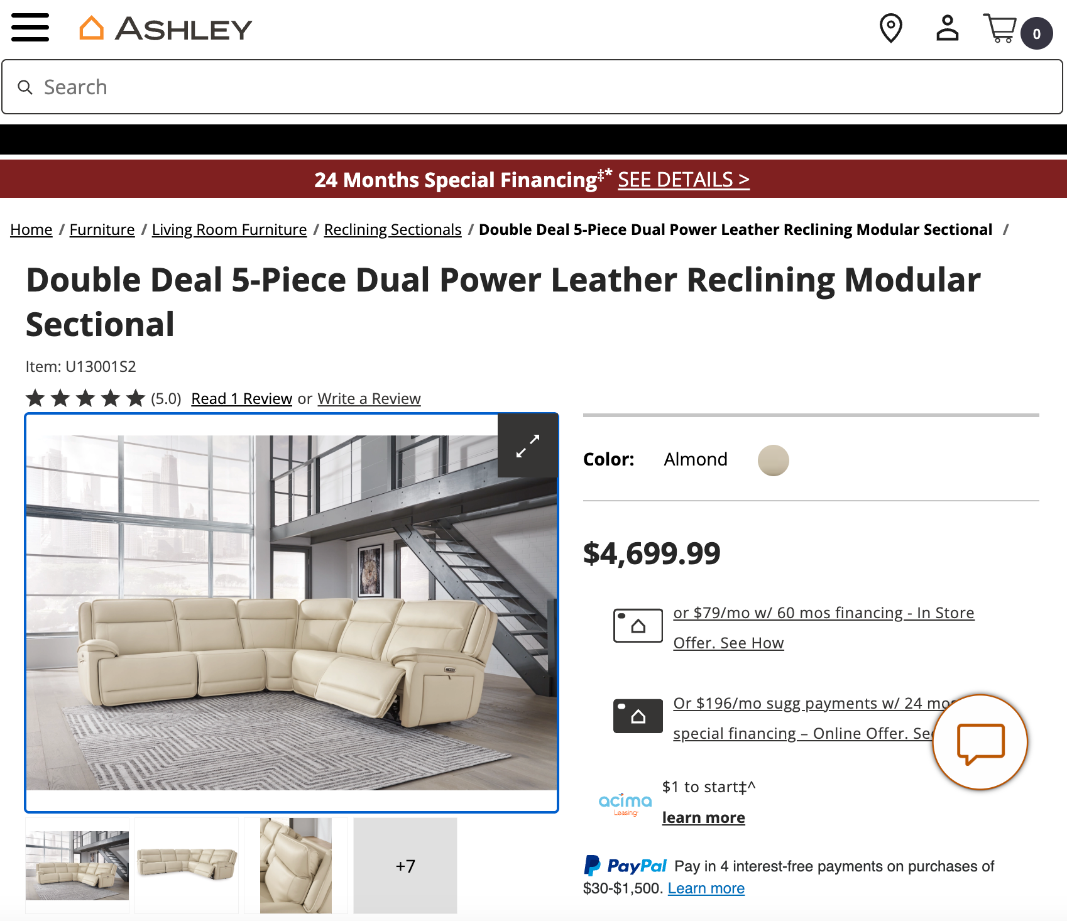Click the 5-star rating stars
The width and height of the screenshot is (1067, 921).
(85, 398)
